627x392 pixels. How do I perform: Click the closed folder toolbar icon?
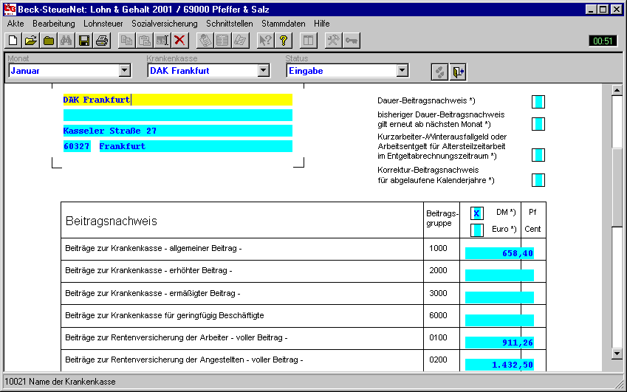point(49,41)
